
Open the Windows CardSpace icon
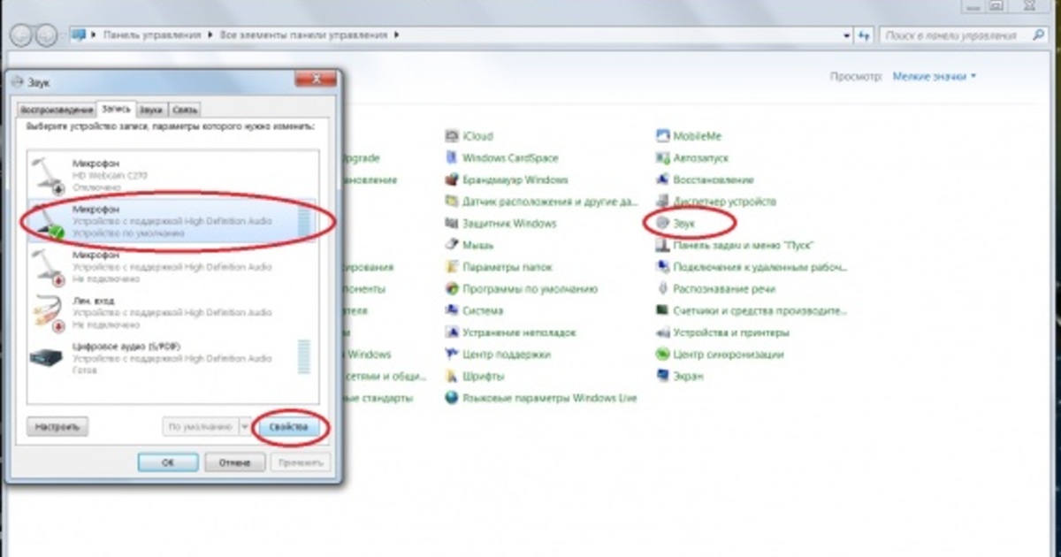click(452, 158)
